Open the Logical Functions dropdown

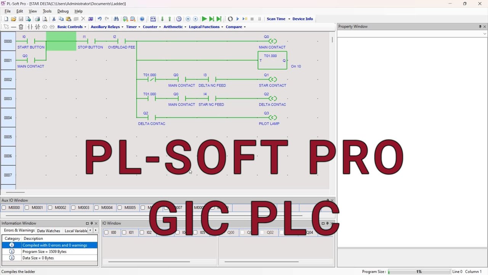point(206,27)
